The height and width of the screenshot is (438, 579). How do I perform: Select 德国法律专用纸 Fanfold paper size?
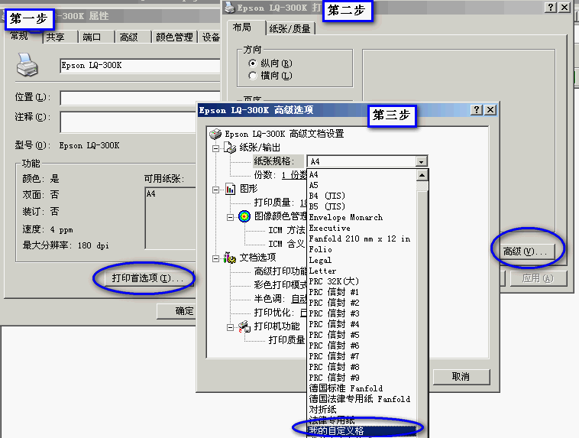pyautogui.click(x=362, y=399)
